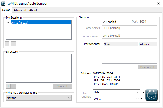Open the Who may connect to me dropdown
Image resolution: width=163 pixels, height=108 pixels.
(38, 98)
